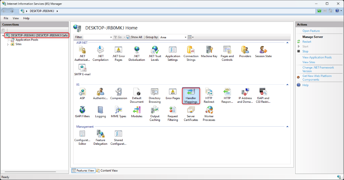Select the Handler Mappings icon
This screenshot has height=180, width=344.
[x=191, y=96]
